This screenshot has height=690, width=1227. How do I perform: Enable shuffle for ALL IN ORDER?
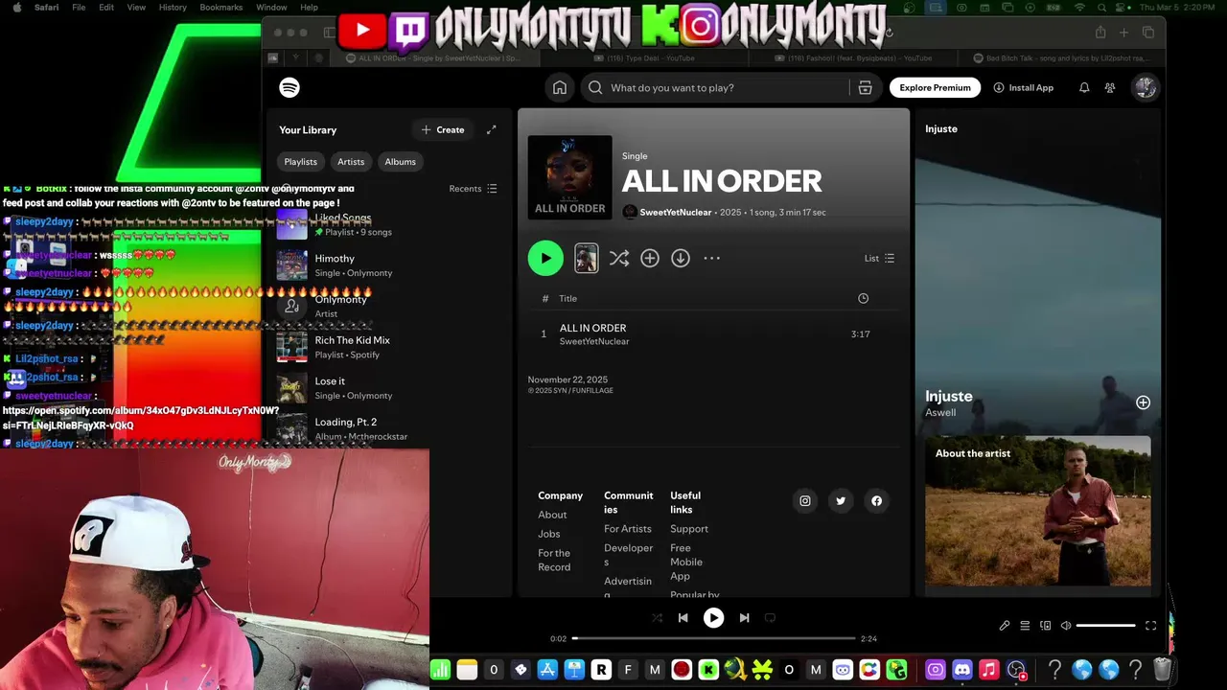click(619, 258)
